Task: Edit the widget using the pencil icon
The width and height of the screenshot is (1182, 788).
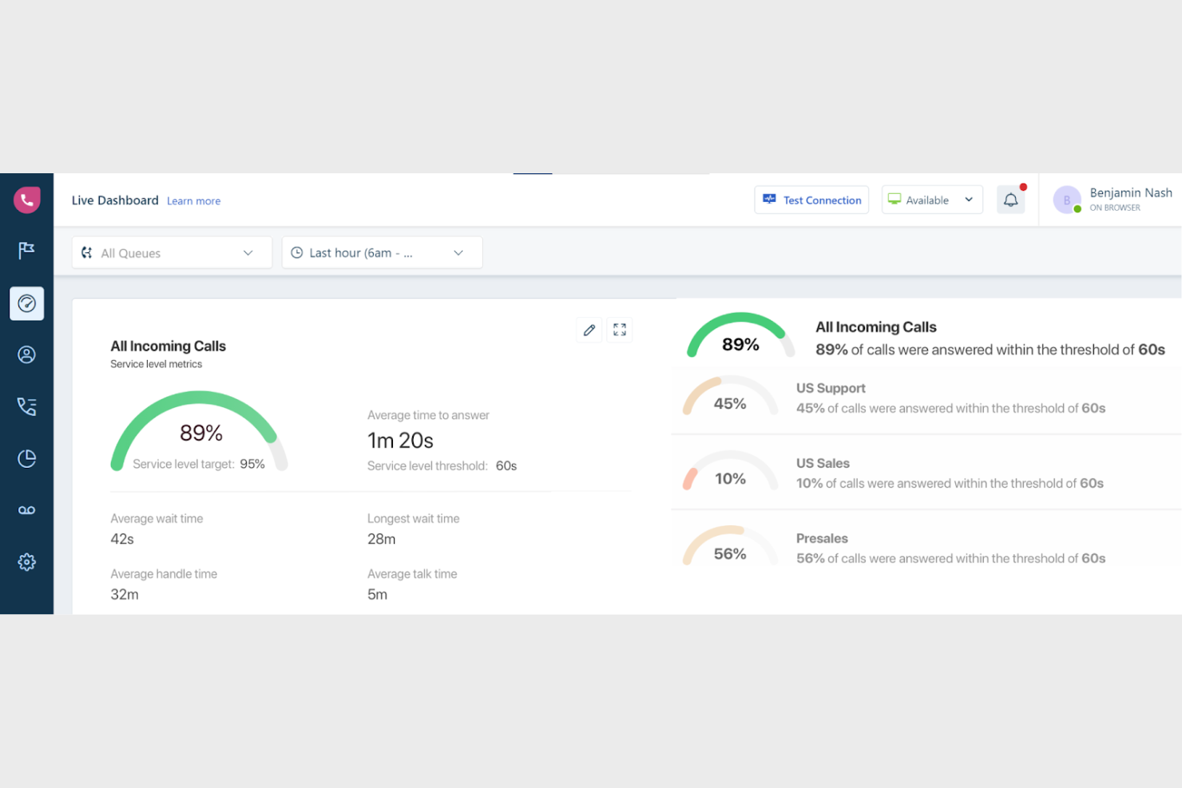Action: coord(589,329)
